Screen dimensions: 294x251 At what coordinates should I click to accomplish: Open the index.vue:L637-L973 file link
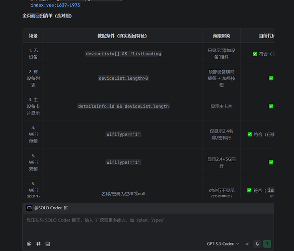[x=55, y=5]
